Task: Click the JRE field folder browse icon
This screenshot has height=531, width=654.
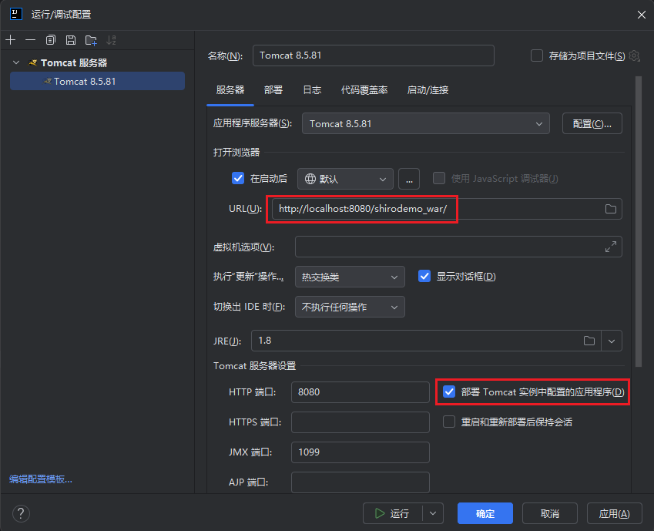Action: tap(589, 340)
